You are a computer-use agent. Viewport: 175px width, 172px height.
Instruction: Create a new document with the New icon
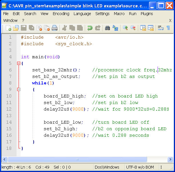pyautogui.click(x=9, y=28)
